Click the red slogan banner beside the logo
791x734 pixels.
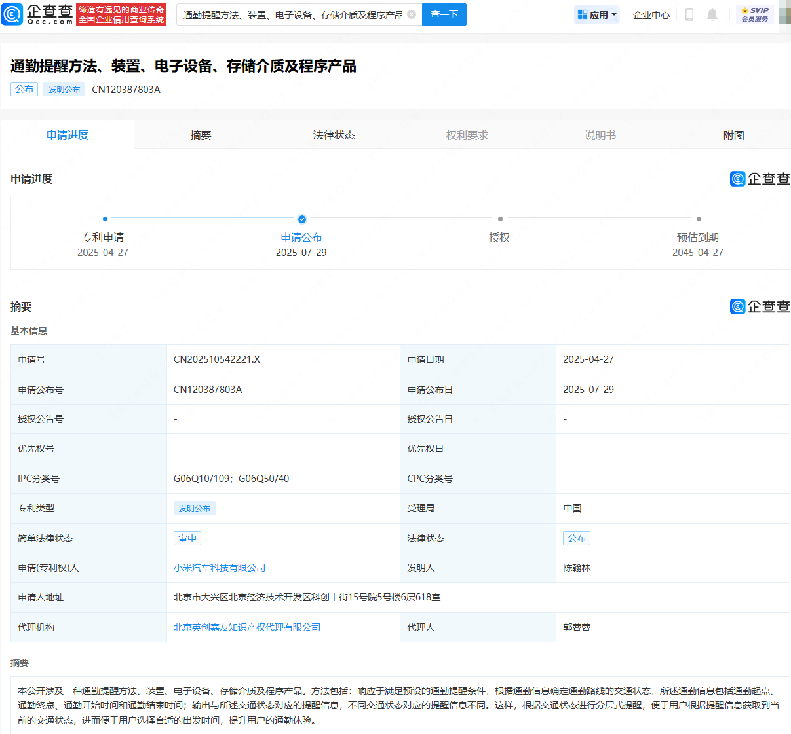[121, 14]
